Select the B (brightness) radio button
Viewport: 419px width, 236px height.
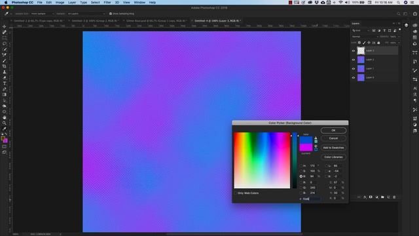click(x=301, y=176)
